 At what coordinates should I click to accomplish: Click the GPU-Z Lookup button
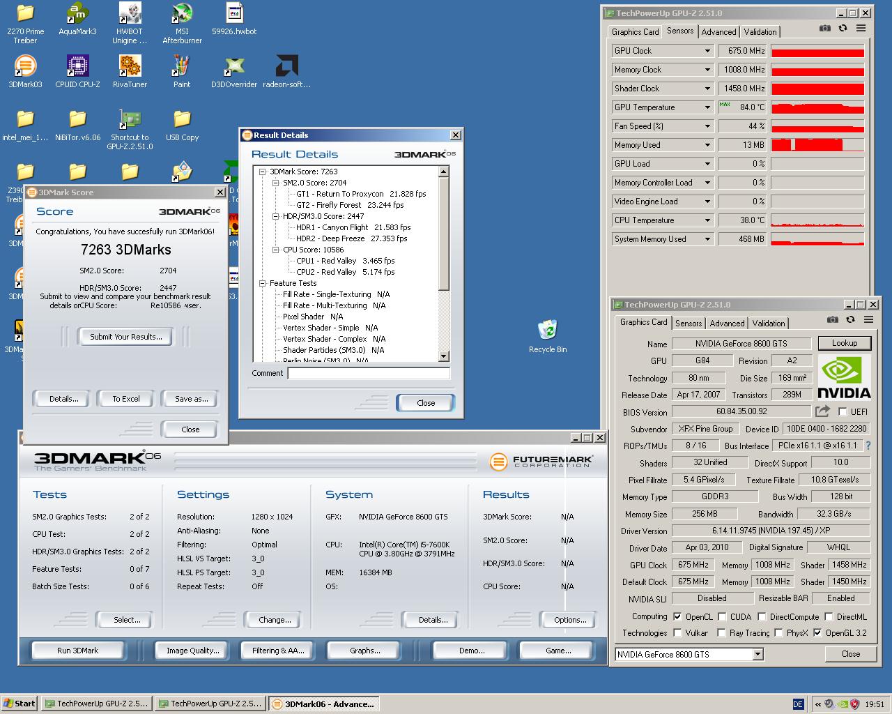click(x=844, y=343)
